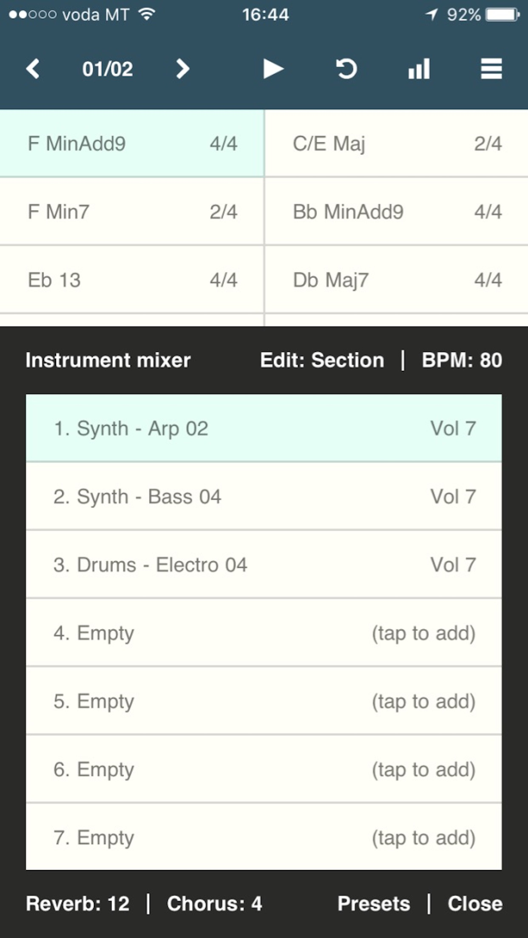Screen dimensions: 528x938
Task: Open the Presets list
Action: click(x=374, y=904)
